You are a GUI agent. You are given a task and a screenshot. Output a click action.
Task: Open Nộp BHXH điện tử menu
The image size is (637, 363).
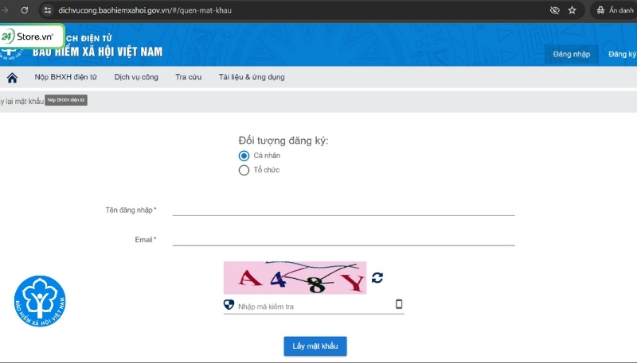(66, 77)
